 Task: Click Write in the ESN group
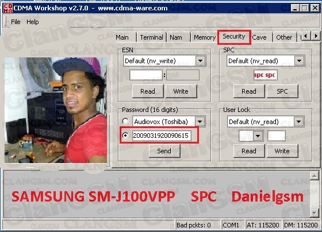[x=181, y=91]
